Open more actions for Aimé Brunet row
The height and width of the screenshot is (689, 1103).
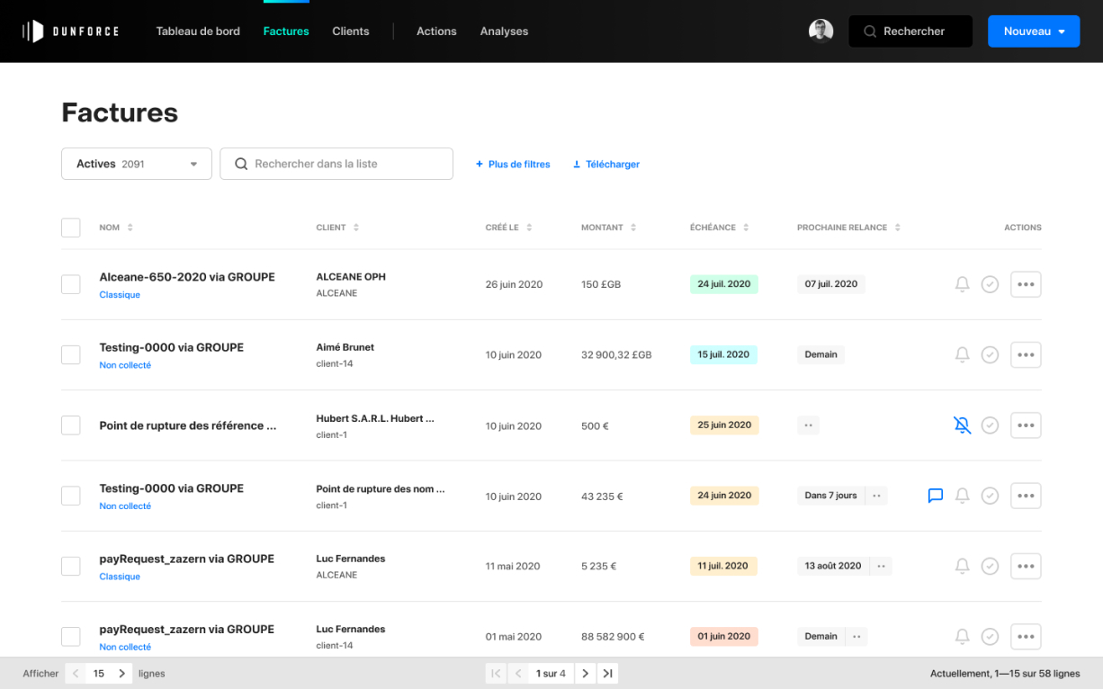pyautogui.click(x=1026, y=354)
